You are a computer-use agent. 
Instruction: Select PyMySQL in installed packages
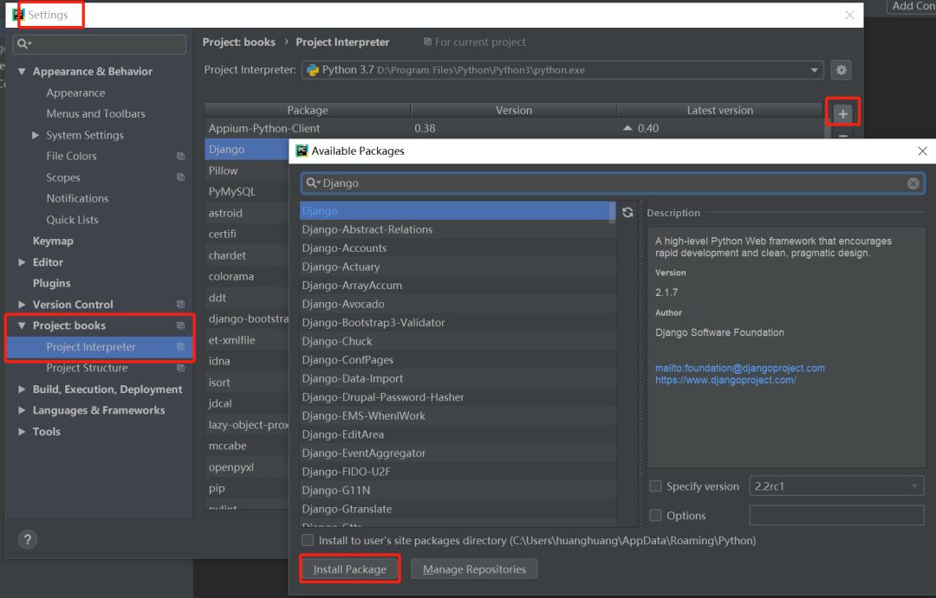tap(246, 191)
